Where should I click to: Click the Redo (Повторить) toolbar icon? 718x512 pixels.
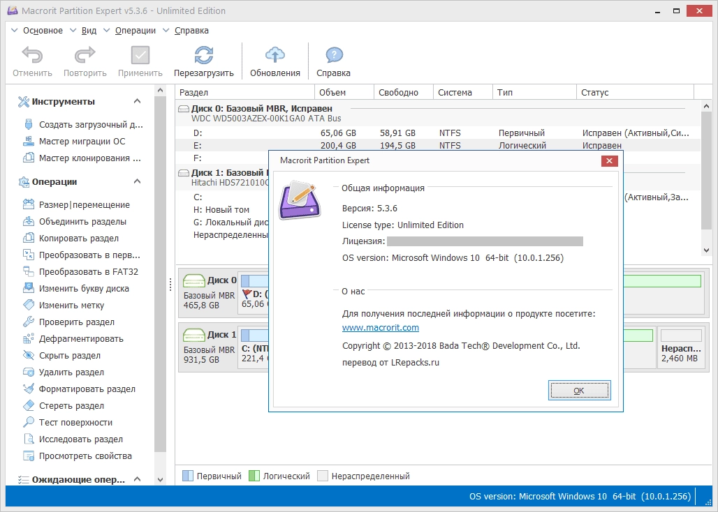[85, 55]
